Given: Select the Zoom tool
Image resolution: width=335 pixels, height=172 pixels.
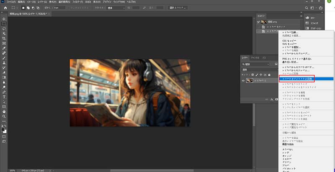Looking at the screenshot, I should (x=4, y=117).
